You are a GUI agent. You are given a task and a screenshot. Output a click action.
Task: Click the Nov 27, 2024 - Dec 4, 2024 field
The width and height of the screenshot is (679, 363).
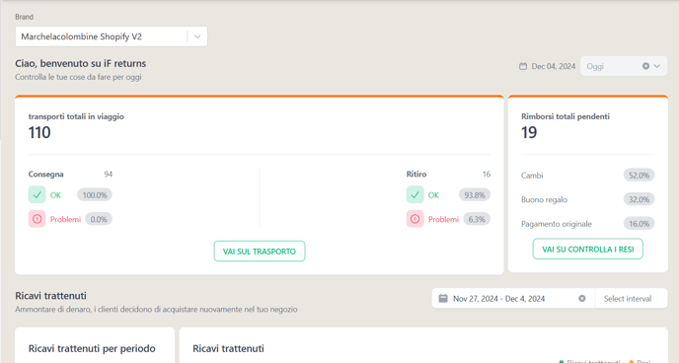point(513,299)
